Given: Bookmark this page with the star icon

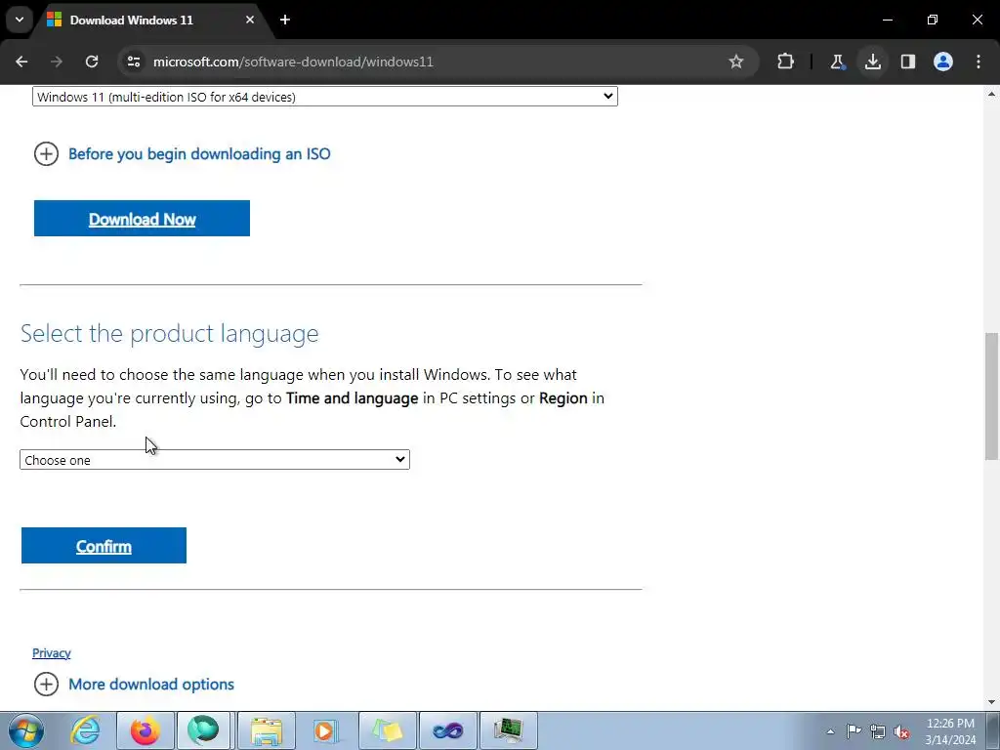Looking at the screenshot, I should click(x=736, y=62).
